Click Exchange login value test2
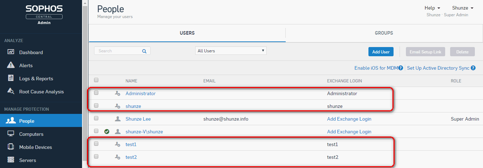The width and height of the screenshot is (483, 168). coord(333,157)
